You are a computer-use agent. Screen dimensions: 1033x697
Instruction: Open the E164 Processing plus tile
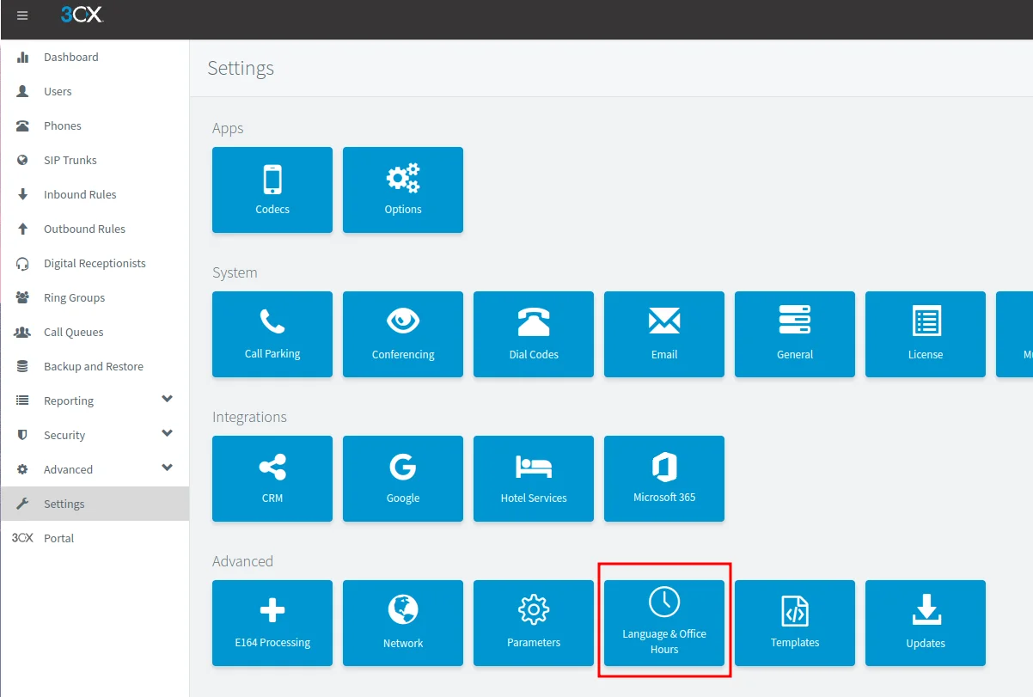coord(272,623)
